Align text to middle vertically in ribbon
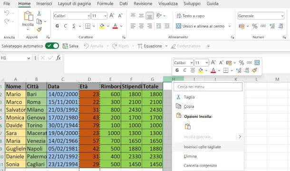The image size is (290, 171). pyautogui.click(x=141, y=15)
